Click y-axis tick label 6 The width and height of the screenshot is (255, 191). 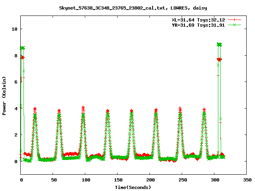pos(16,82)
